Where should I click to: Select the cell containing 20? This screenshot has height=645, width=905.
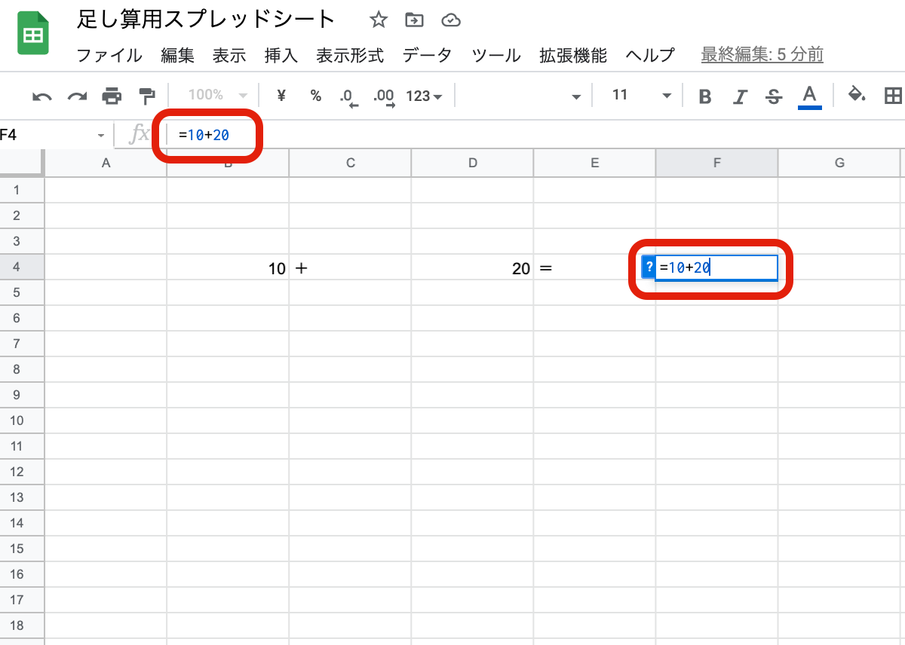(472, 267)
